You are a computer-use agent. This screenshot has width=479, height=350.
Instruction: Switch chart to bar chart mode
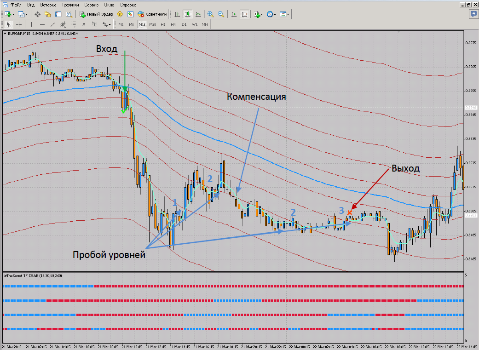point(177,14)
